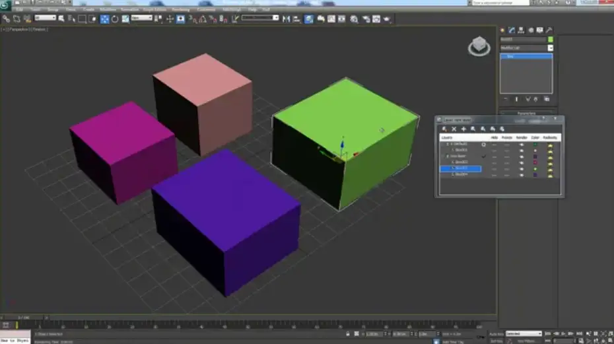Viewport: 614px width, 344px height.
Task: Toggle Angle Snap
Action: click(203, 18)
